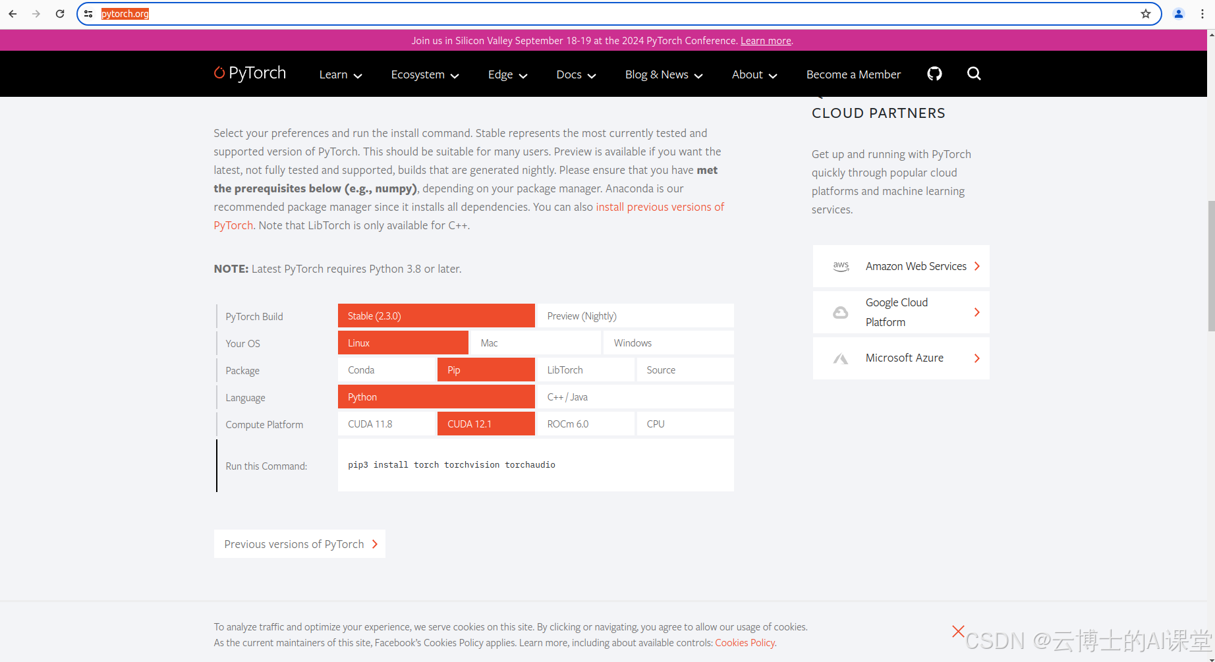Screen dimensions: 1215x662
Task: Expand the Learn dropdown menu
Action: 341,74
